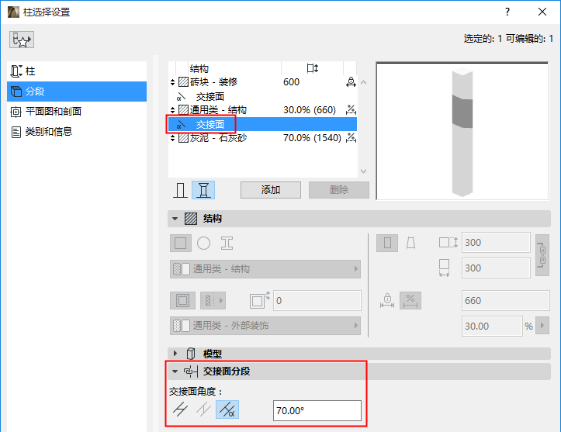Click the column 3D preview
Viewport: 561px width, 432px height.
tap(462, 131)
